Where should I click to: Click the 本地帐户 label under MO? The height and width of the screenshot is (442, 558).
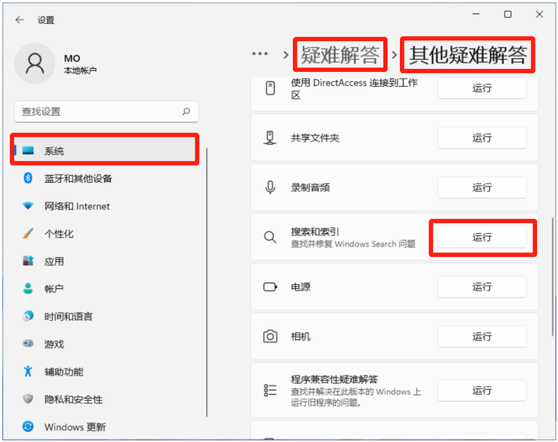[x=81, y=70]
